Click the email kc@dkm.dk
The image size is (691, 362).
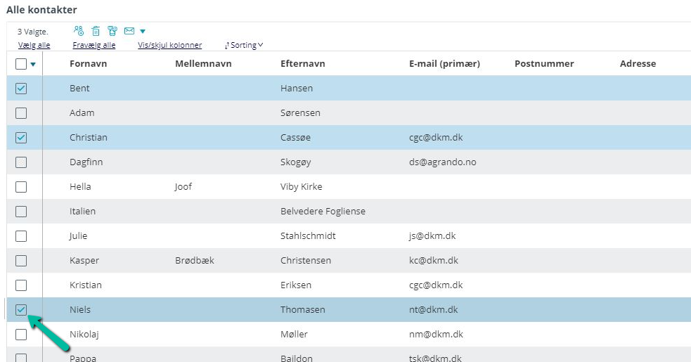[x=434, y=261]
